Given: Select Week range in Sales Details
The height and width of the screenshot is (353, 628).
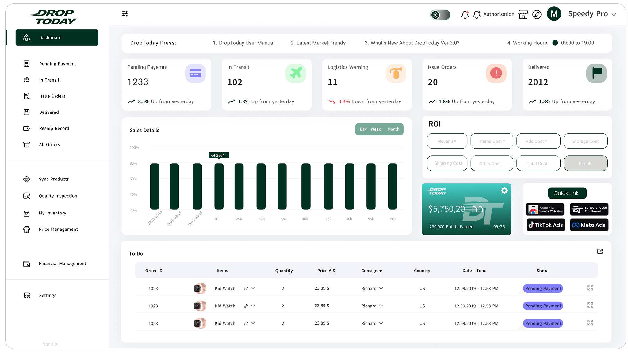Looking at the screenshot, I should 376,129.
